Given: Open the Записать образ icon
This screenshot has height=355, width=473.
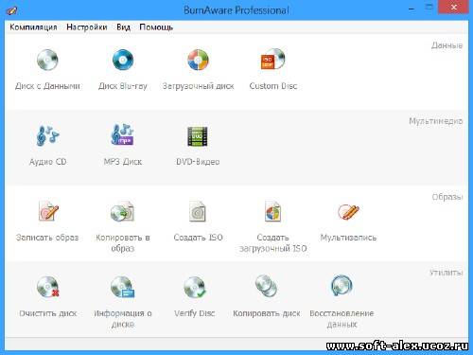Looking at the screenshot, I should tap(48, 211).
